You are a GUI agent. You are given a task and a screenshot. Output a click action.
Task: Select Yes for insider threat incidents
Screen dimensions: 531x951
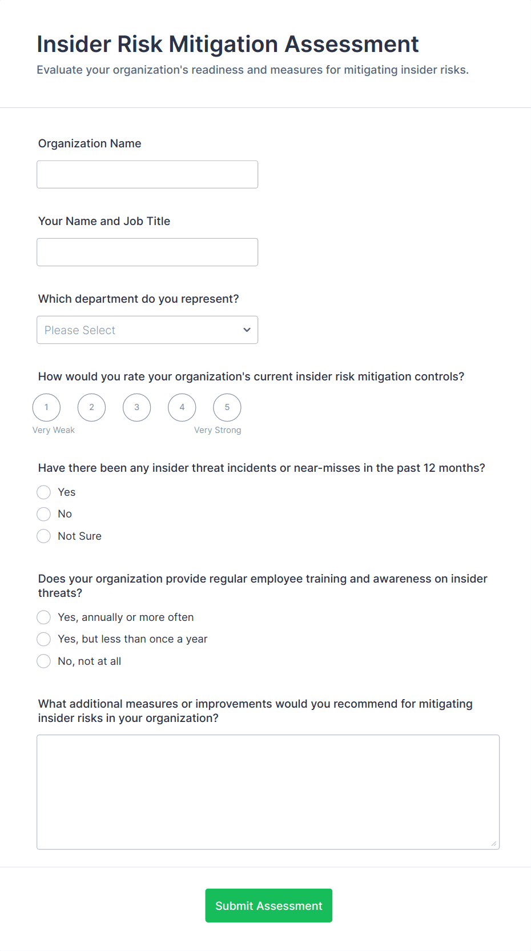point(44,492)
